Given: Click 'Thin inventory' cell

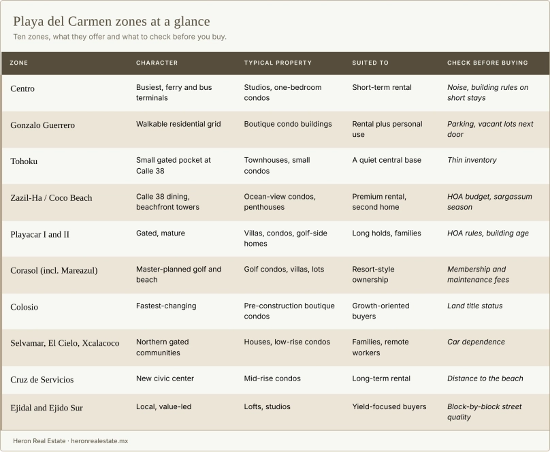Looking at the screenshot, I should [472, 160].
